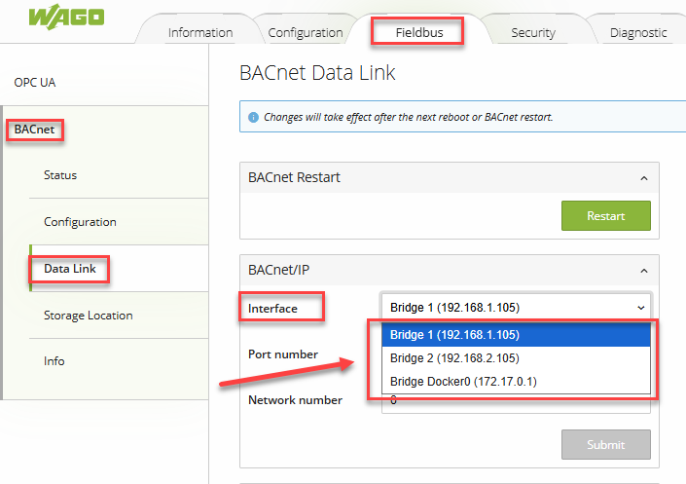
Task: Open the Info sidebar entry
Action: pos(54,361)
